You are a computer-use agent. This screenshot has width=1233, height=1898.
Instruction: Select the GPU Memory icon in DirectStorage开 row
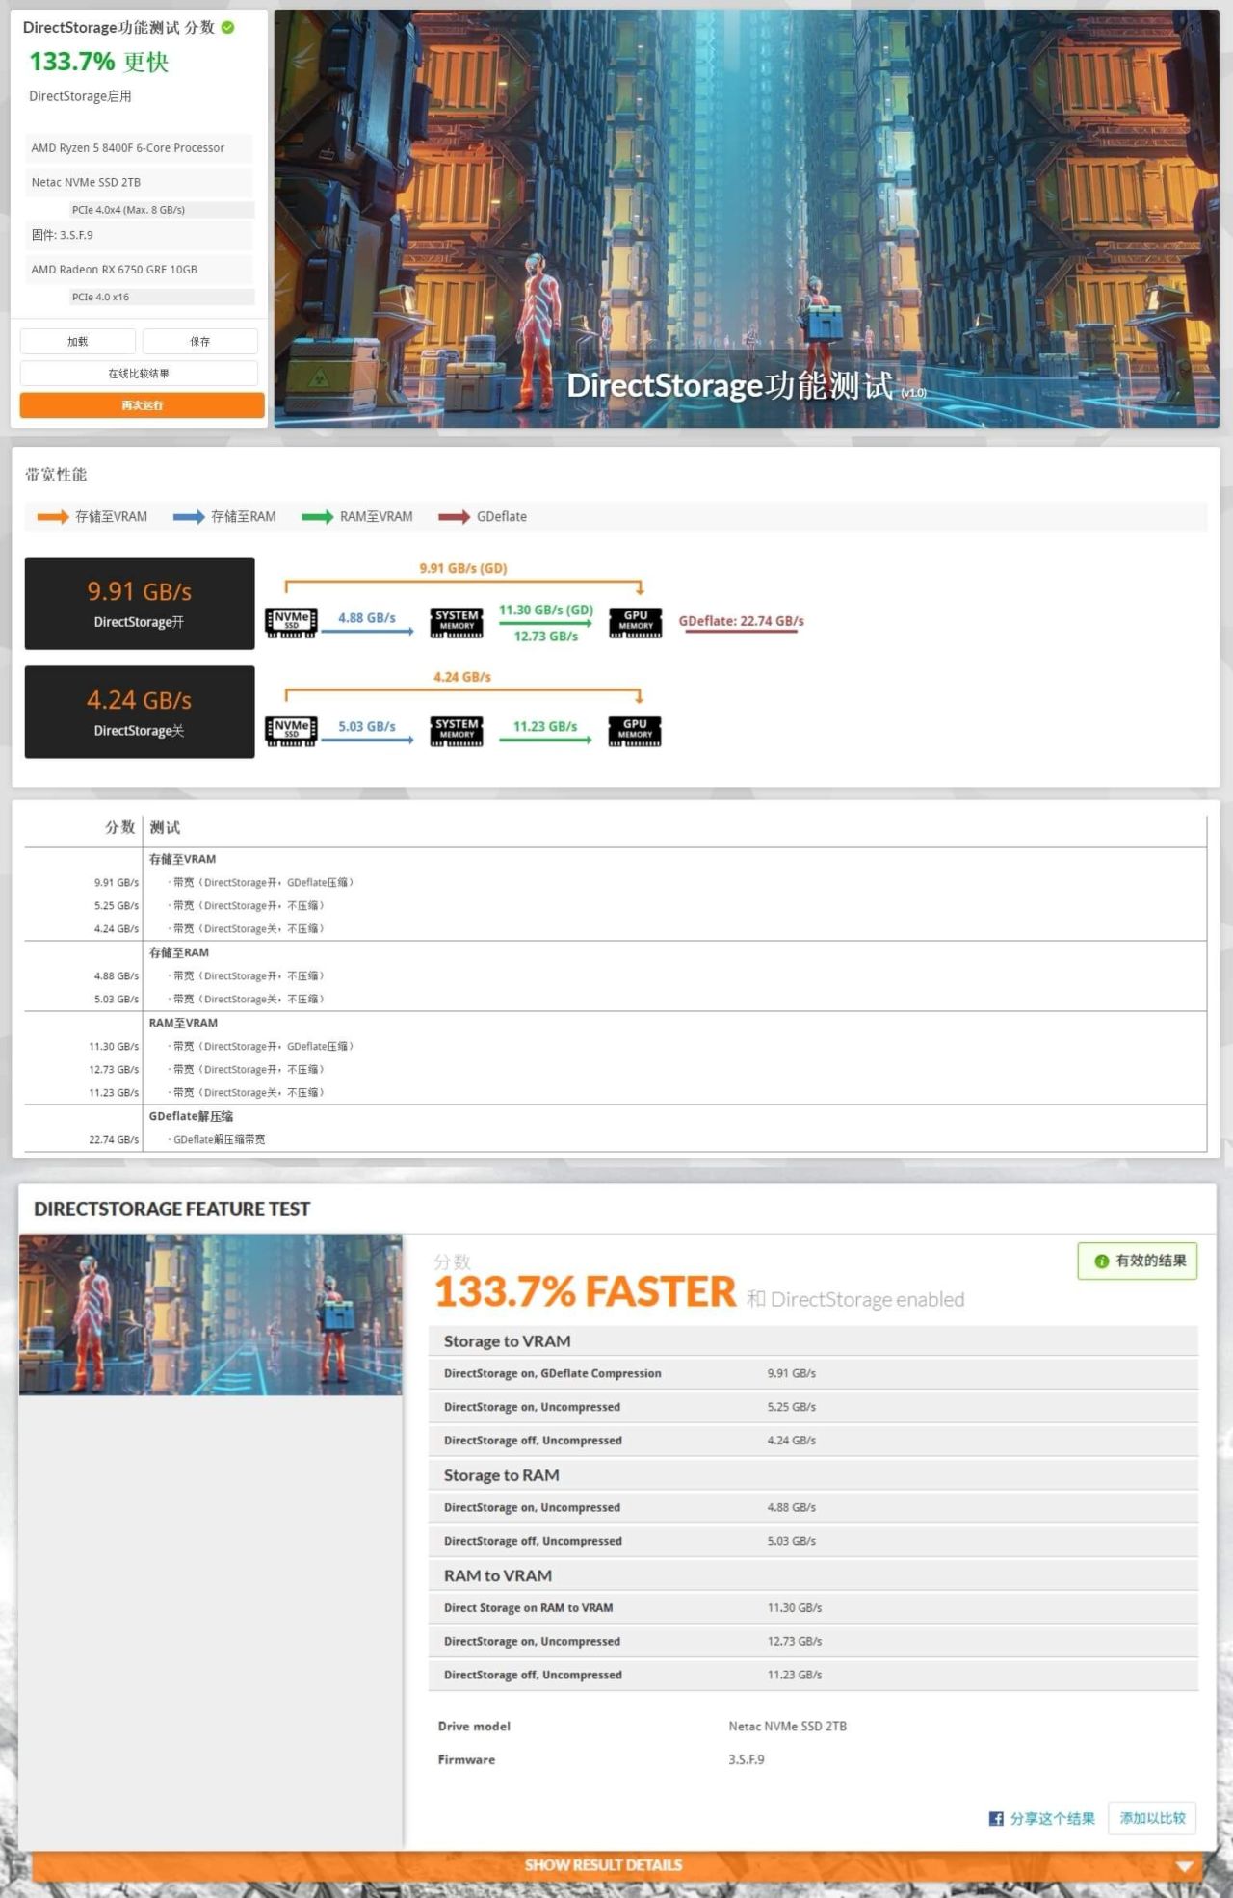click(x=636, y=622)
